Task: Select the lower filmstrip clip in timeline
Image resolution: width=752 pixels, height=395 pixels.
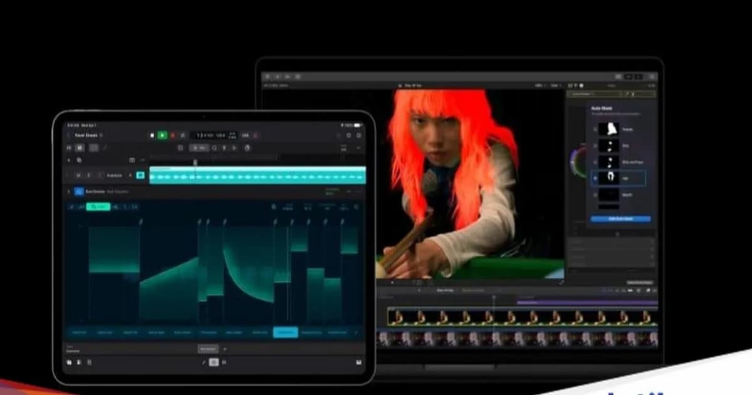Action: click(x=518, y=338)
